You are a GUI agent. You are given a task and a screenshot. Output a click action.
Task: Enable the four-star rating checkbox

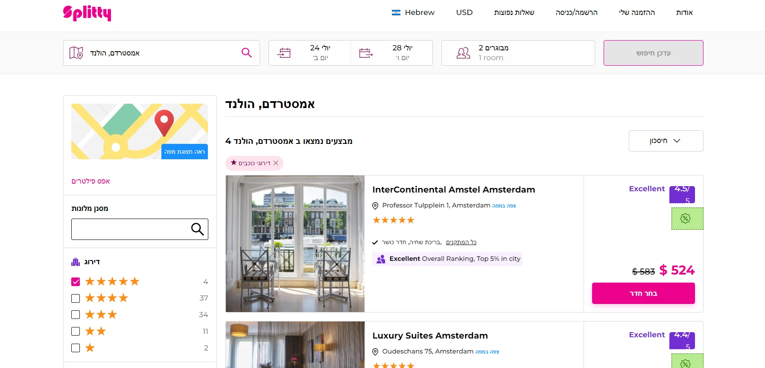(76, 298)
